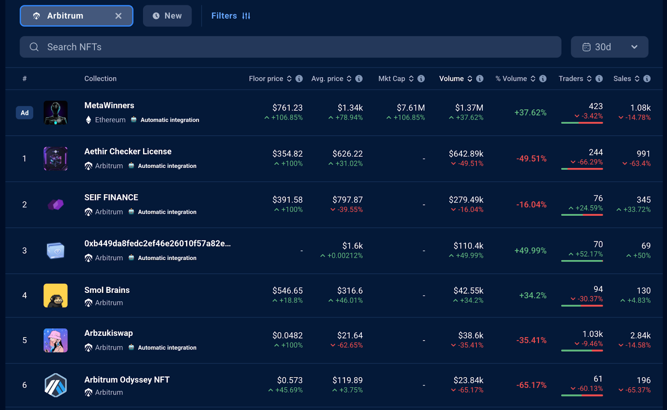Open the info tooltip for Floor price
Image resolution: width=667 pixels, height=410 pixels.
pyautogui.click(x=299, y=78)
